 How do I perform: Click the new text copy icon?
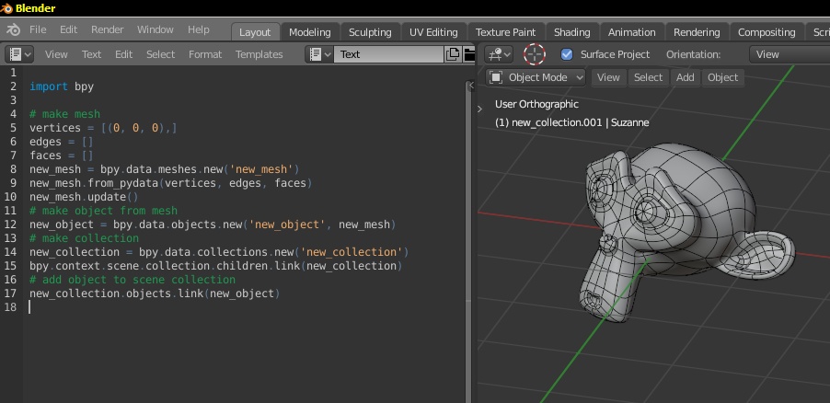coord(453,54)
